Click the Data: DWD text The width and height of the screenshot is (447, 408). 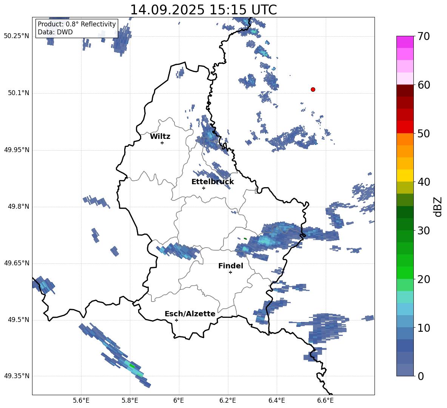click(55, 32)
